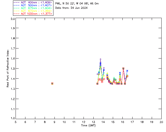Click the y-axis tick label '1.6'

[x=13, y=59]
